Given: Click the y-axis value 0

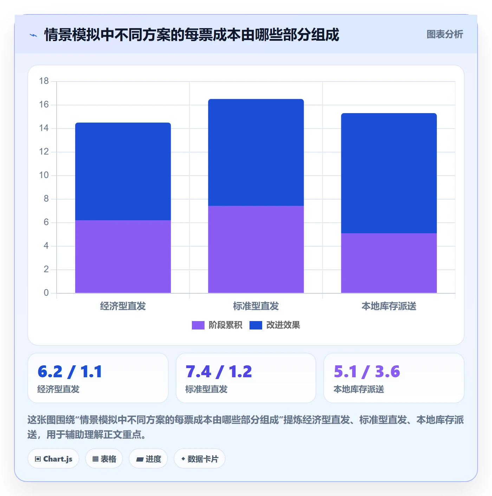Looking at the screenshot, I should click(x=46, y=293).
